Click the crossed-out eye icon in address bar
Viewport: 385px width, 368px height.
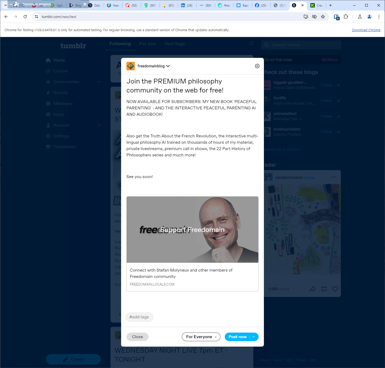tap(314, 17)
